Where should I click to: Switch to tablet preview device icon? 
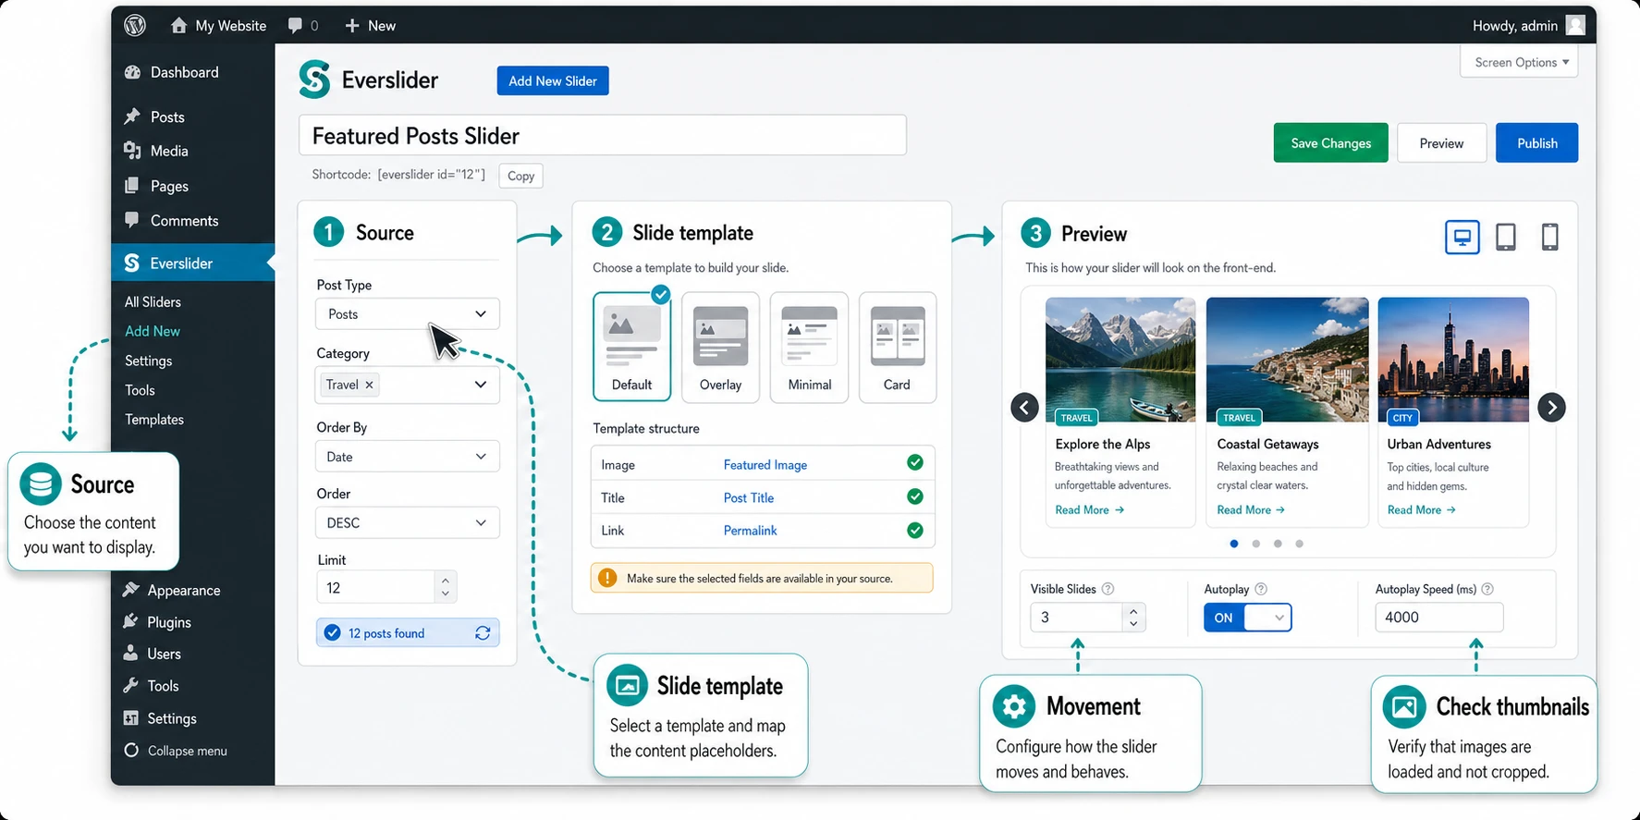1505,237
